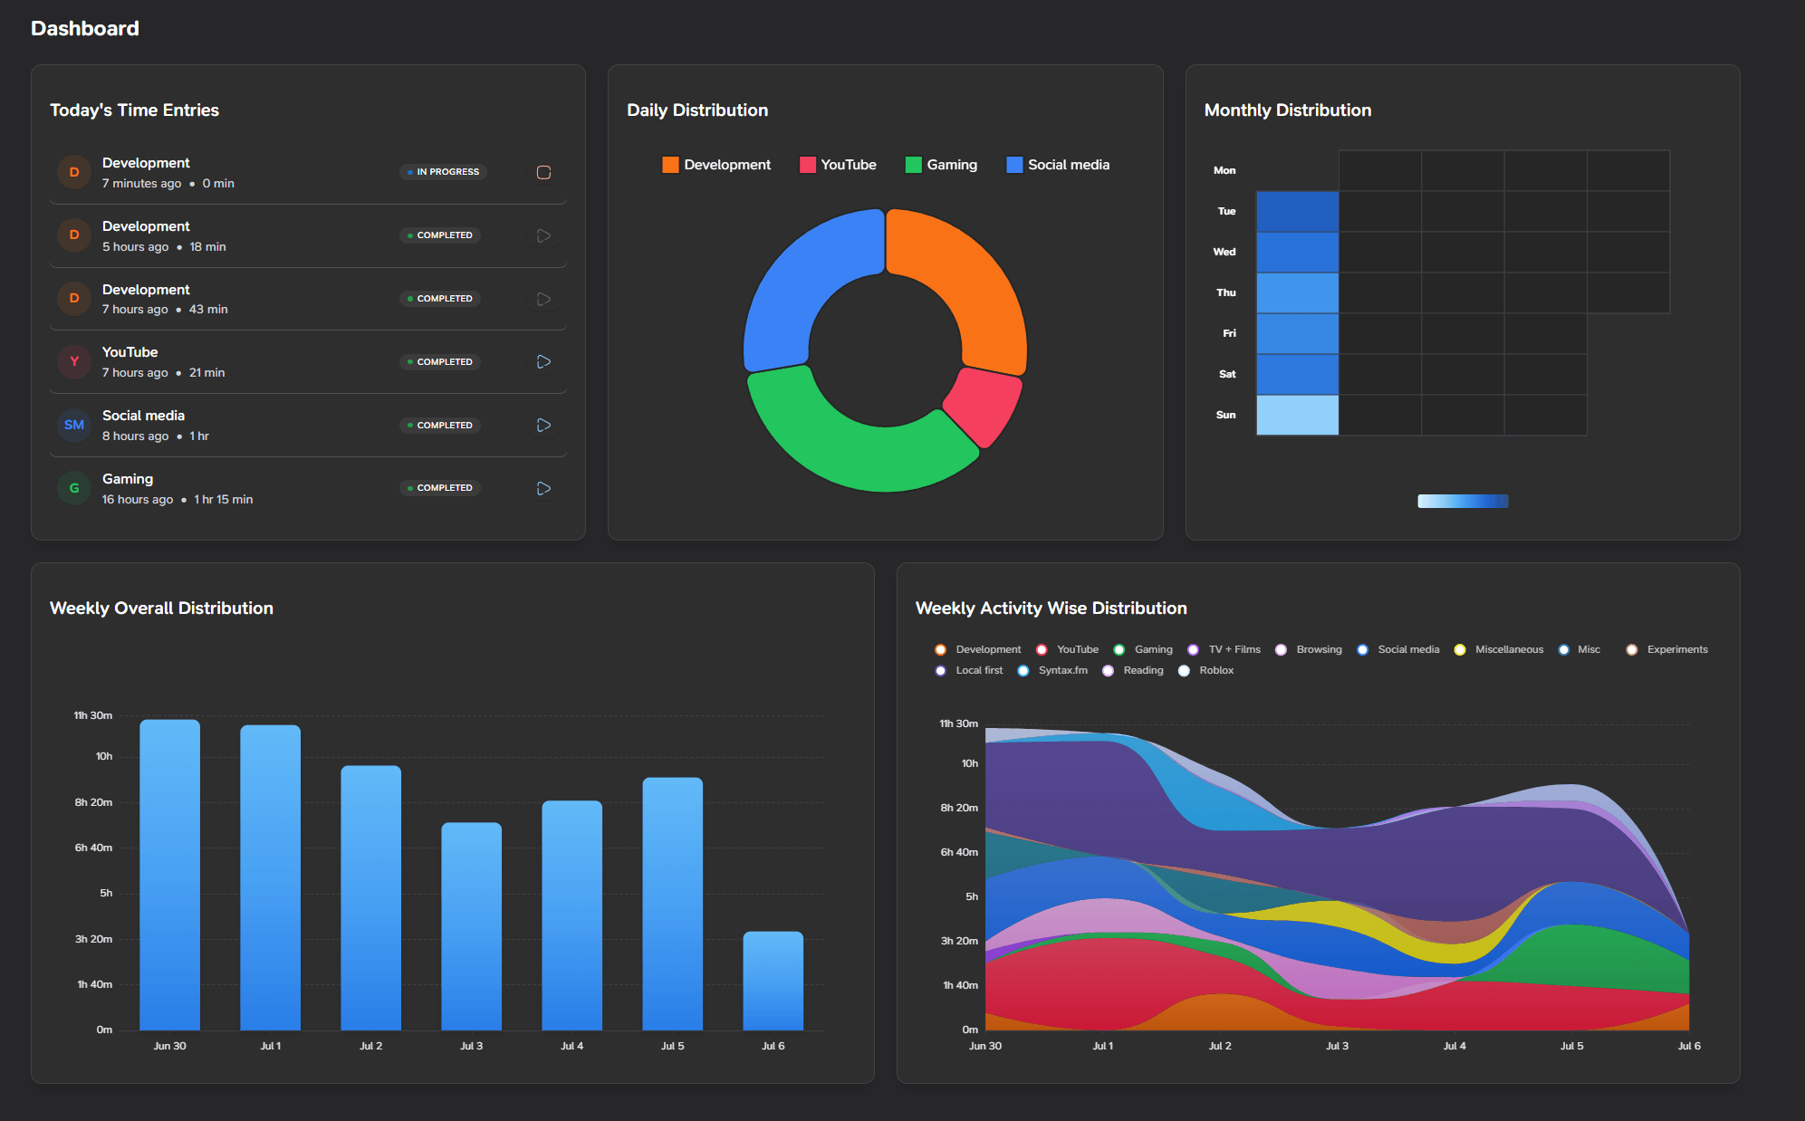Click the Browsing legend color dot
The image size is (1805, 1121).
pos(1281,649)
